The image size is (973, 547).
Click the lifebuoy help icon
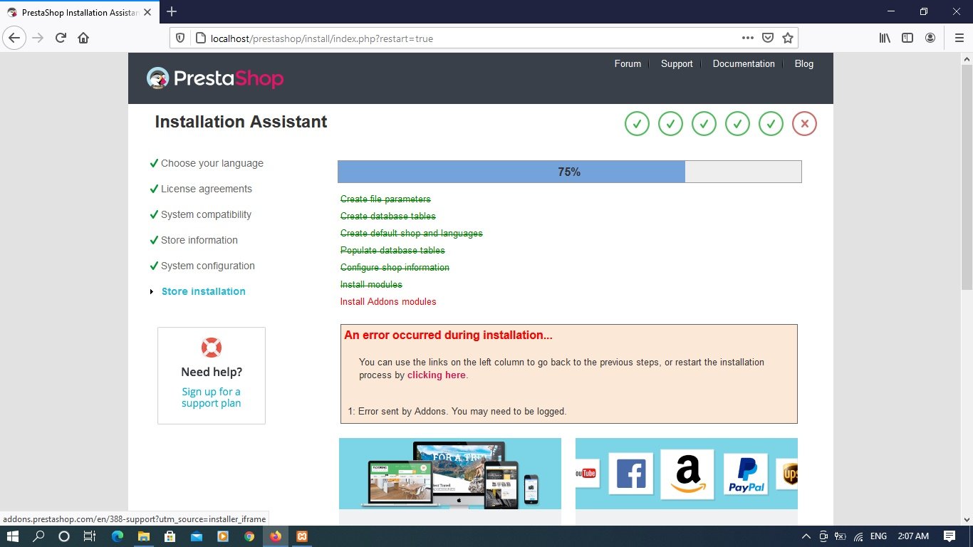(212, 348)
